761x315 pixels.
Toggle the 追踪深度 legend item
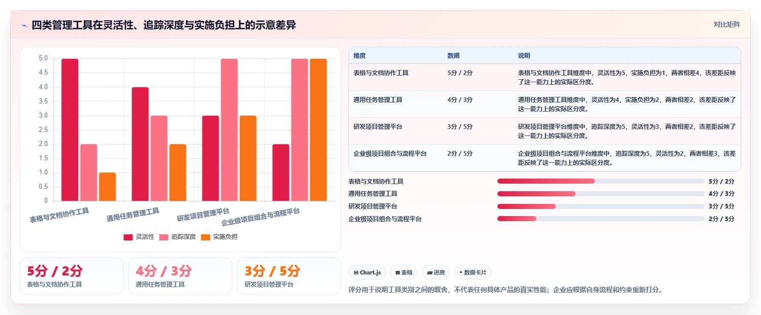coord(177,237)
